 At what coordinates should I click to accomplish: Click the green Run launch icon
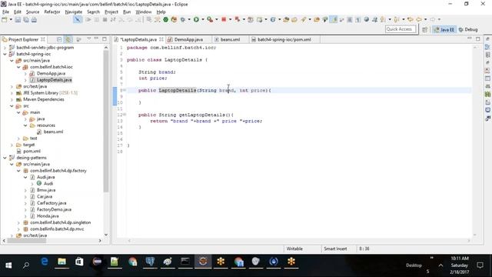[197, 20]
